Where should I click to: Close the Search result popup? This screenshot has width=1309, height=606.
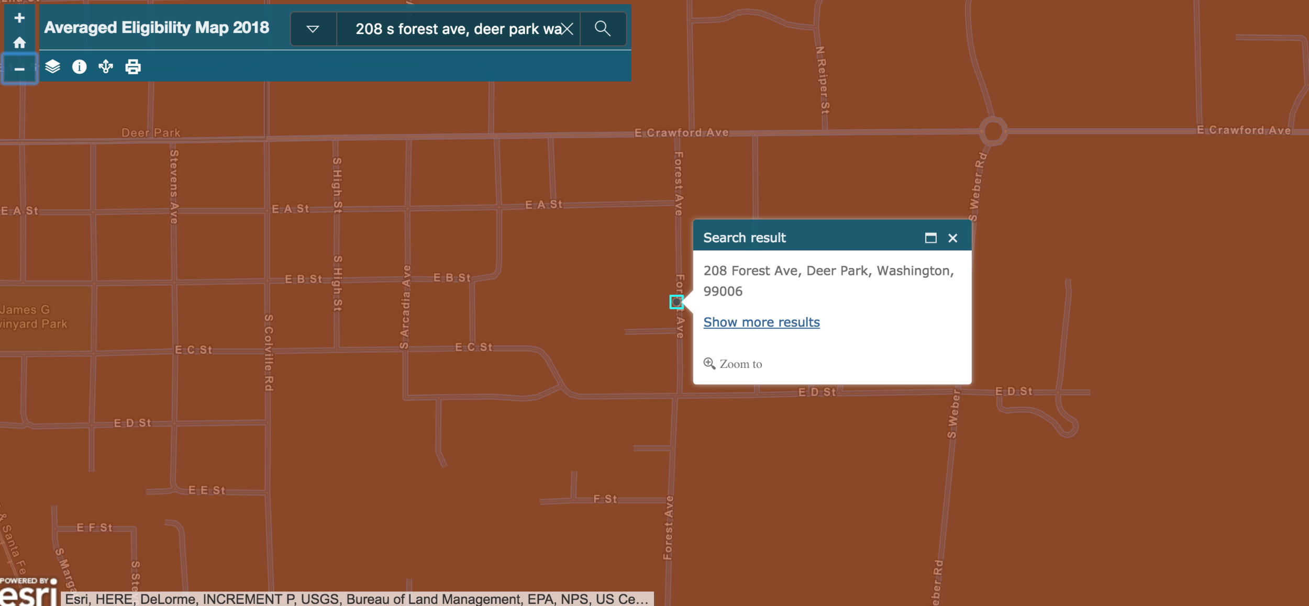(952, 238)
